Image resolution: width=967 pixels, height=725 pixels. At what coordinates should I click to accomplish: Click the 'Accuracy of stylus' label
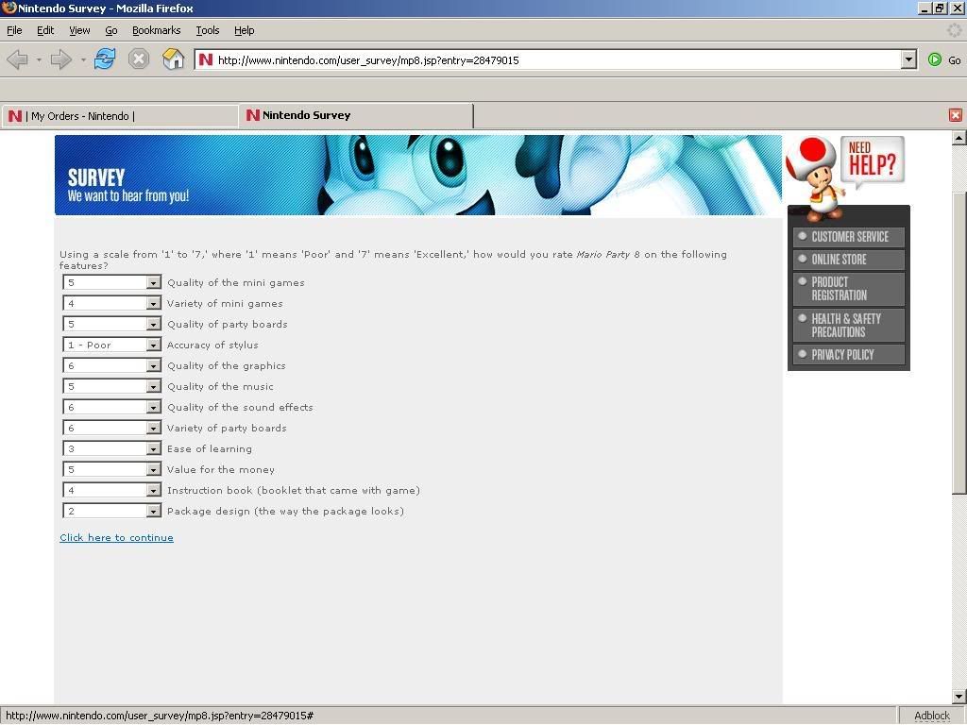(212, 346)
